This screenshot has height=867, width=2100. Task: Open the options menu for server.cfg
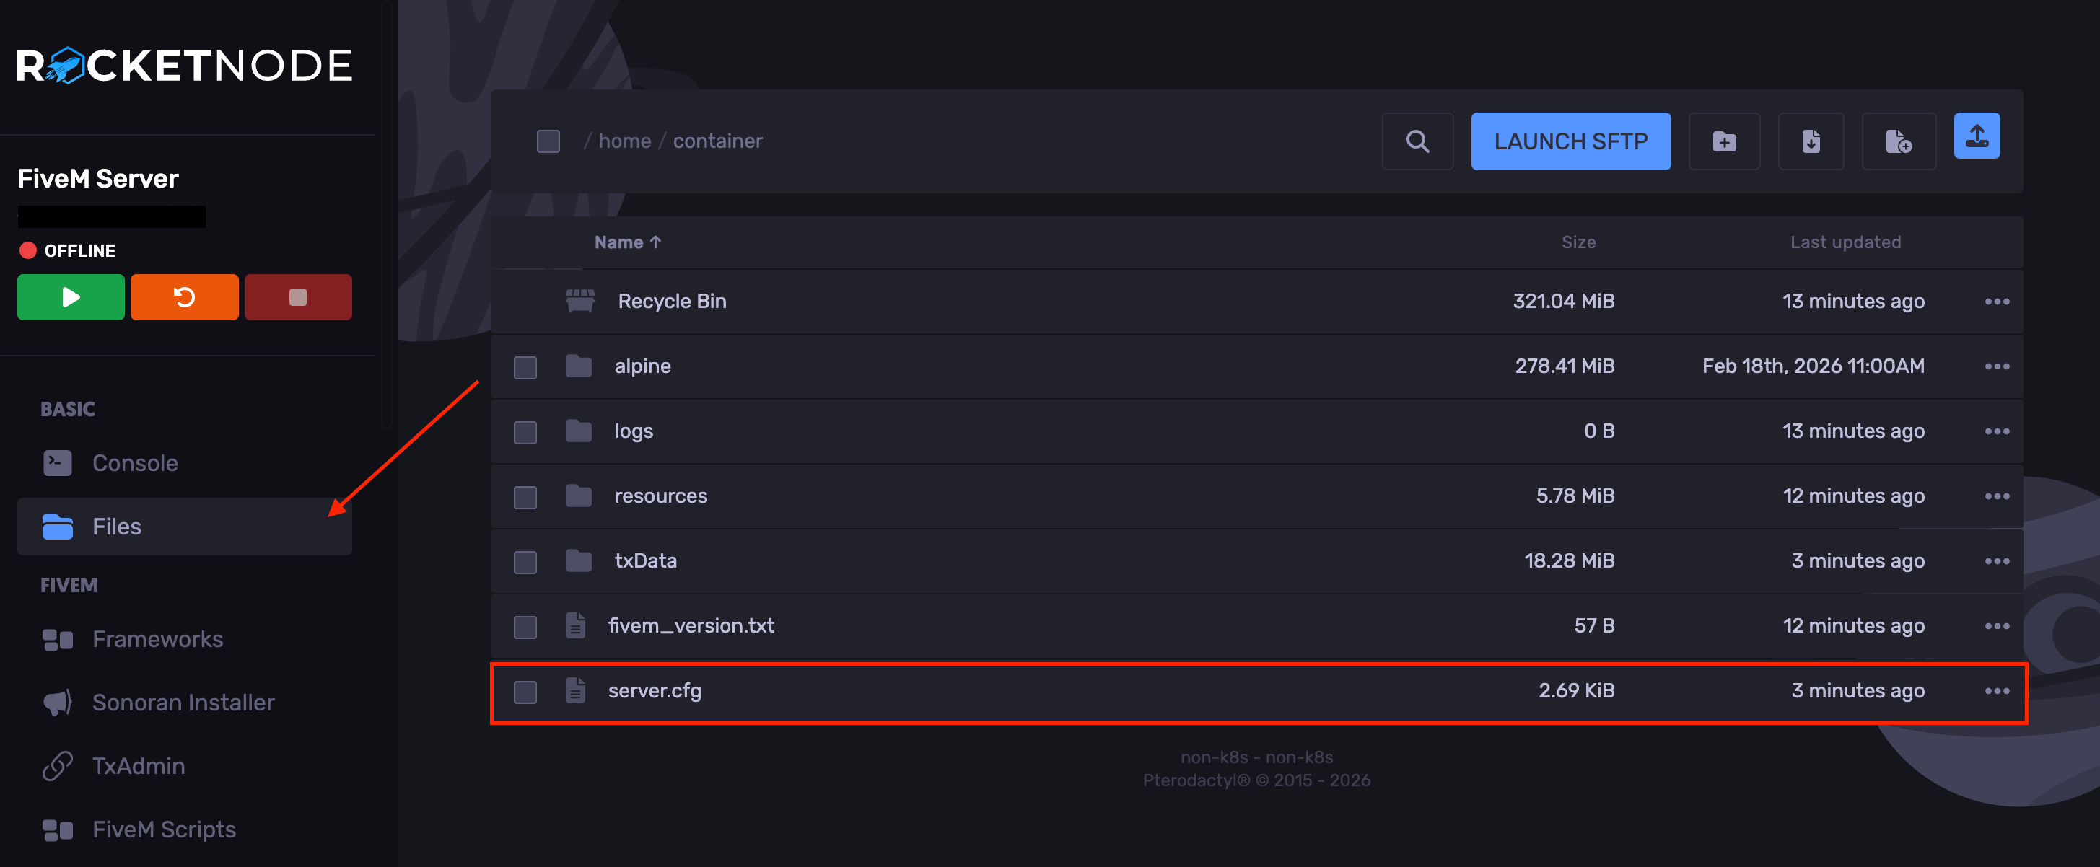click(1997, 691)
